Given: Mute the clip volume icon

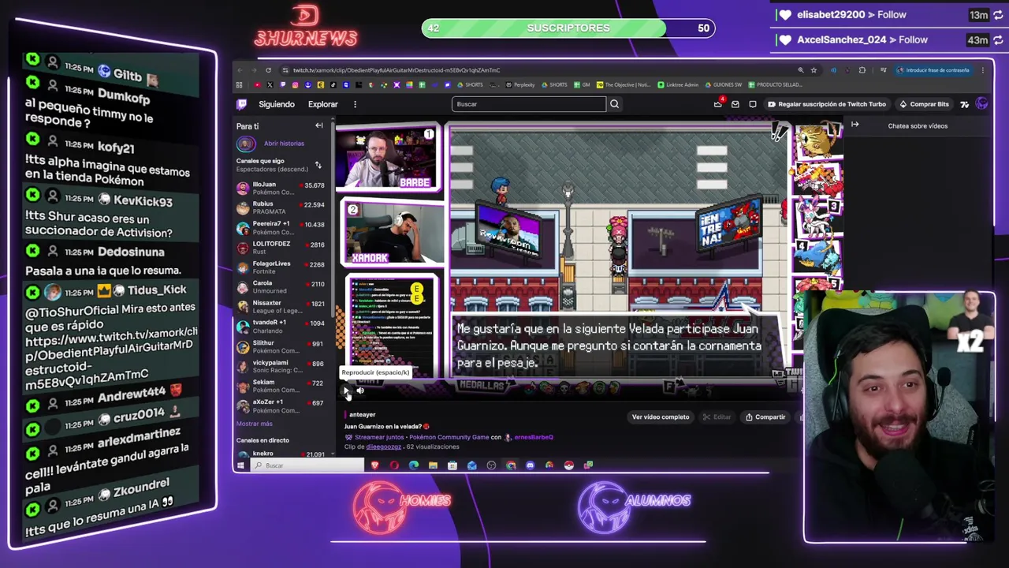Looking at the screenshot, I should click(360, 390).
